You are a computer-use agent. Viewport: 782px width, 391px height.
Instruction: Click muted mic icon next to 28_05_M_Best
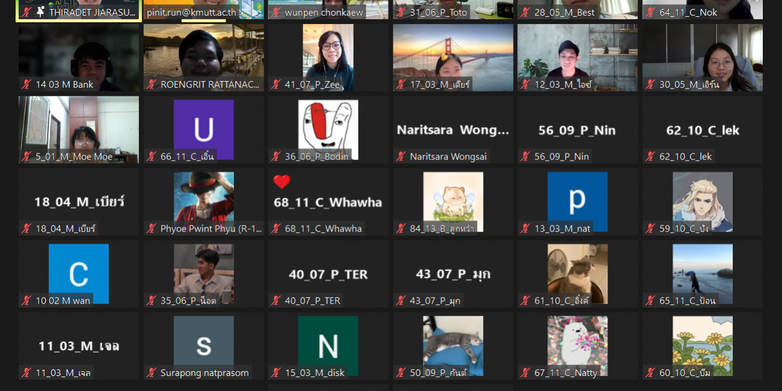click(x=526, y=12)
